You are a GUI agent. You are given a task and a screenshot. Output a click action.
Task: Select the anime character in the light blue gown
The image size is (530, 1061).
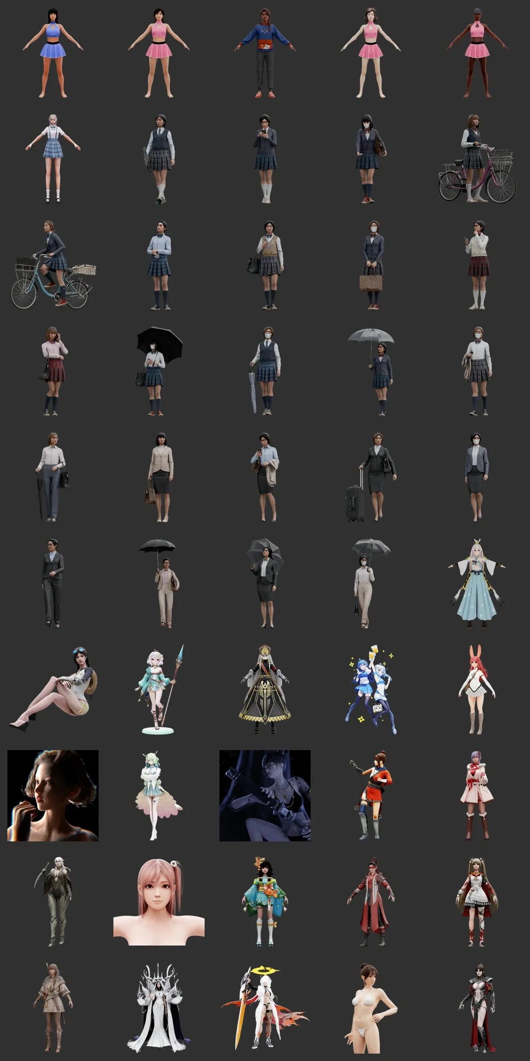click(x=477, y=584)
